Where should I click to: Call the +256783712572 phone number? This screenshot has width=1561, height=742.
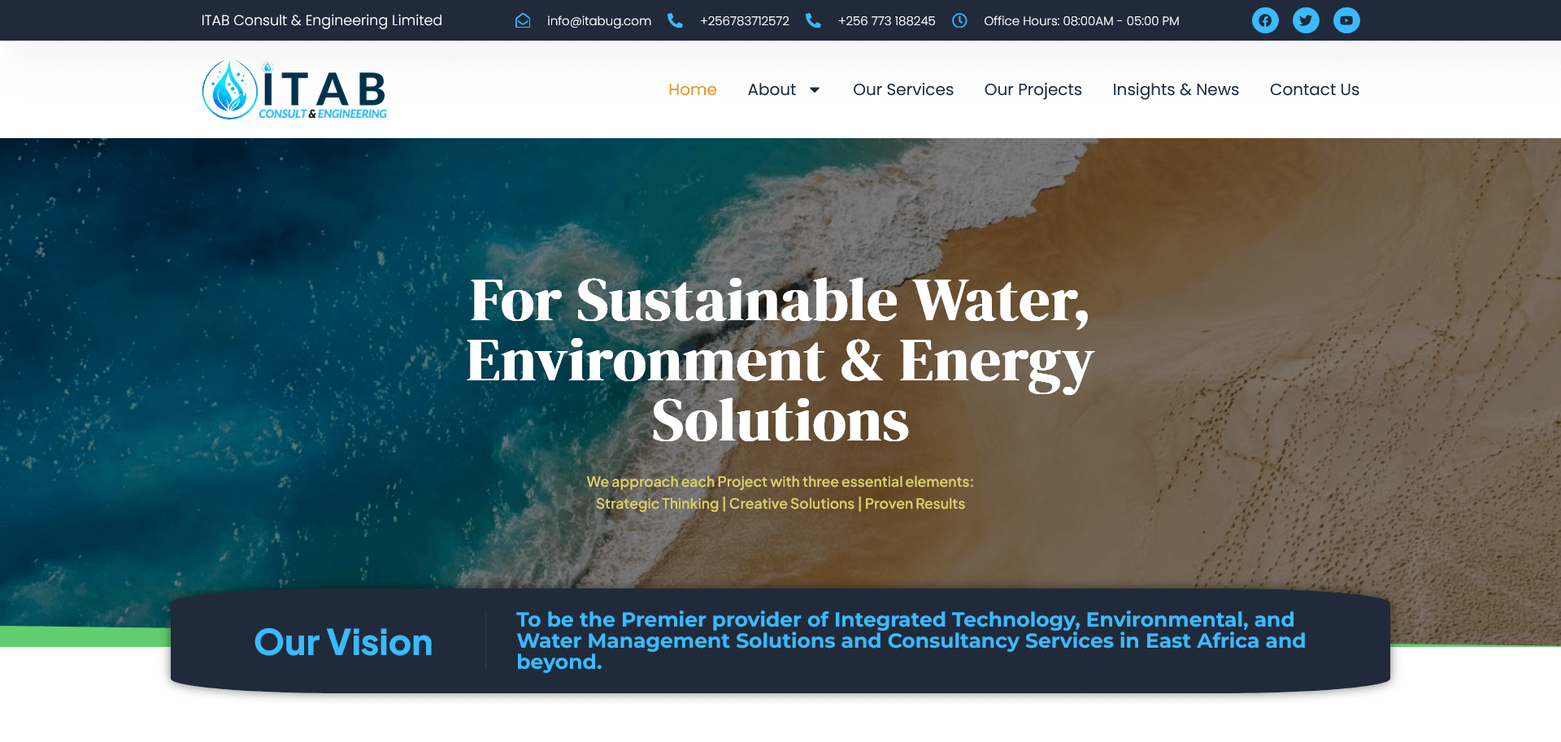(x=744, y=20)
